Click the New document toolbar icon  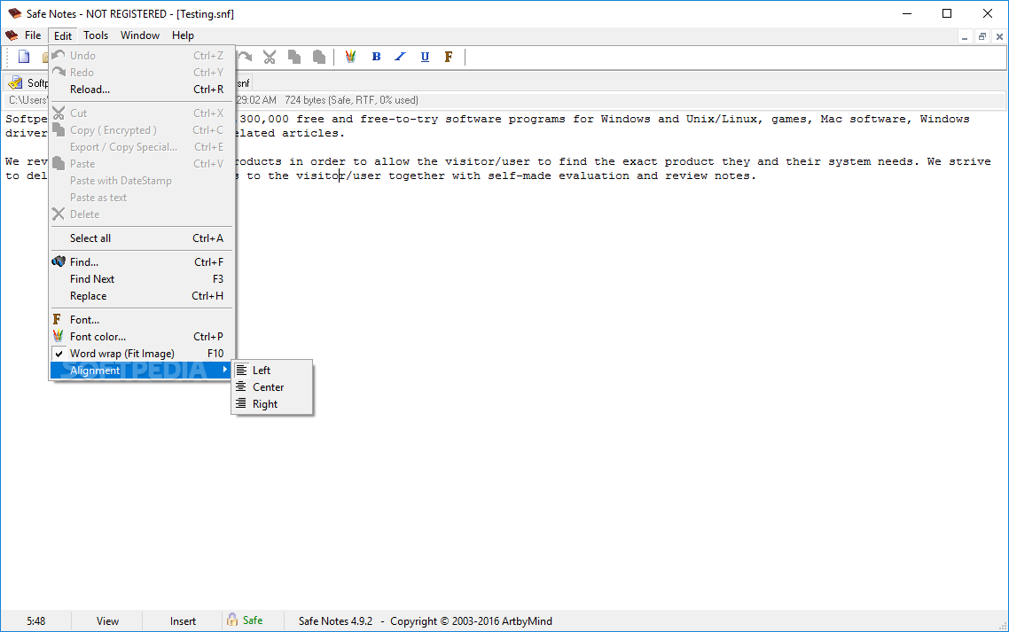click(24, 57)
